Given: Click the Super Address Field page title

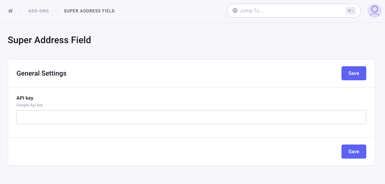Looking at the screenshot, I should click(x=49, y=40).
